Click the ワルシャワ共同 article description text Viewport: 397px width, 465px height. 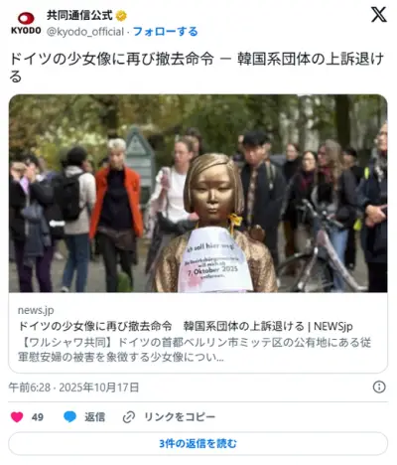(195, 350)
